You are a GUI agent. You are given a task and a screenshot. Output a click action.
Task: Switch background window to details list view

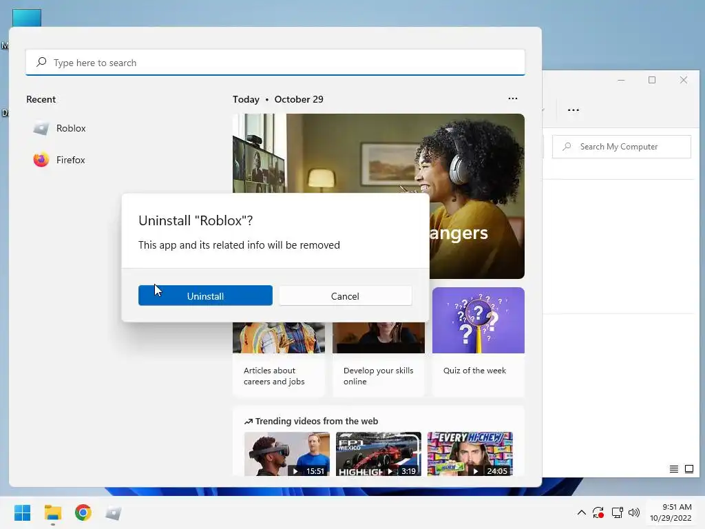[x=673, y=469]
